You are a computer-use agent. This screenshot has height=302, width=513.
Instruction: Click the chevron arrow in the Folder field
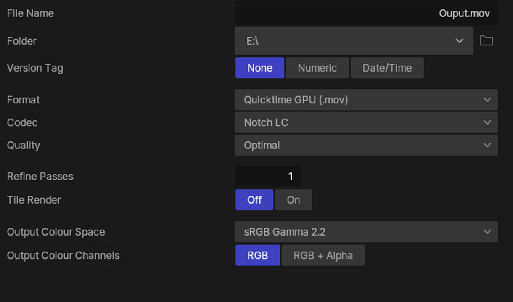point(459,41)
